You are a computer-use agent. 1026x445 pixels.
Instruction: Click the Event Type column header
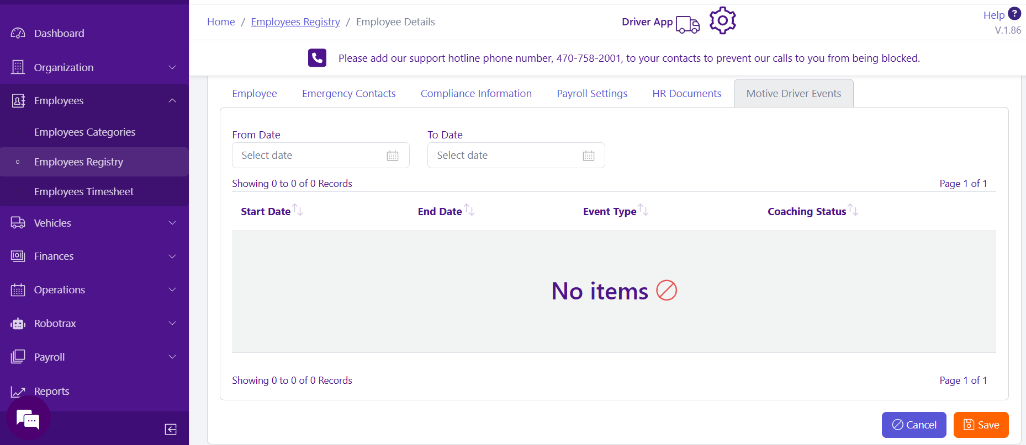point(610,212)
